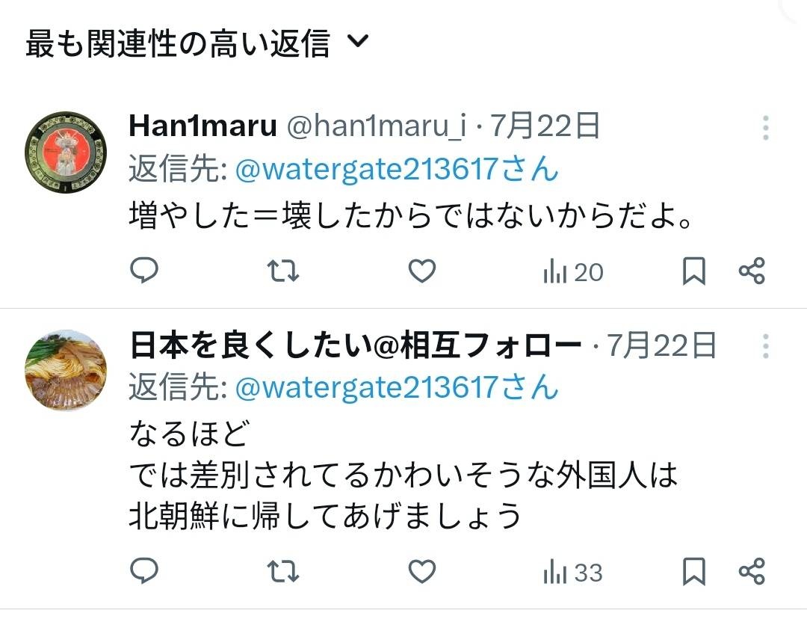Bookmark Han1maru's tweet

tap(693, 271)
